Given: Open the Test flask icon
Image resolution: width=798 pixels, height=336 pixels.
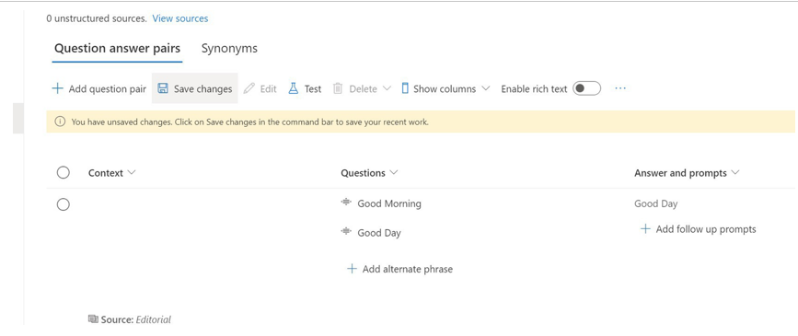Looking at the screenshot, I should (x=293, y=88).
